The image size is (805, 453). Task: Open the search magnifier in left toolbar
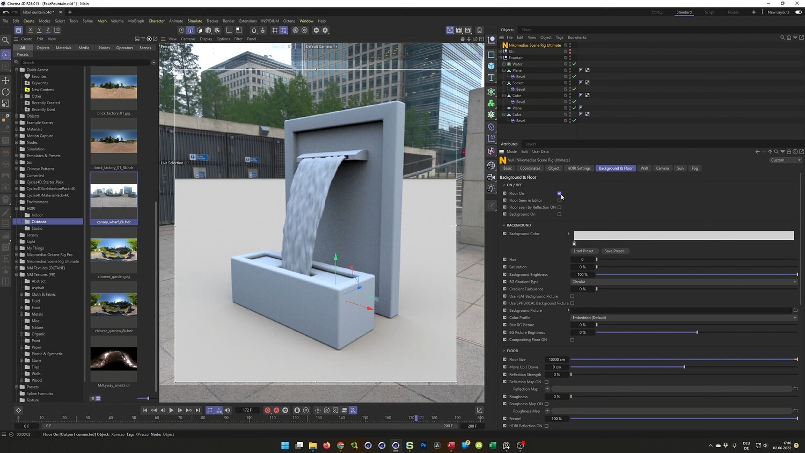click(5, 40)
